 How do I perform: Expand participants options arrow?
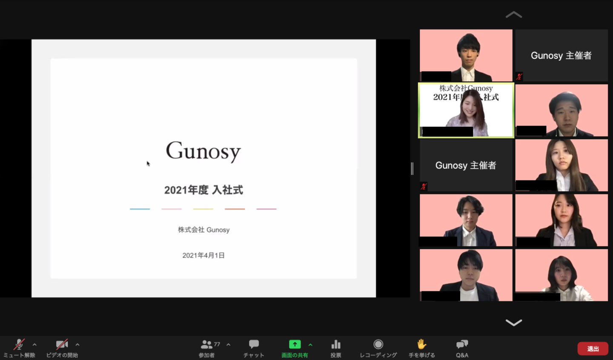point(229,345)
